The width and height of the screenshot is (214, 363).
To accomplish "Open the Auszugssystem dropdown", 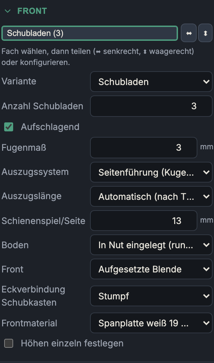I will pos(151,172).
